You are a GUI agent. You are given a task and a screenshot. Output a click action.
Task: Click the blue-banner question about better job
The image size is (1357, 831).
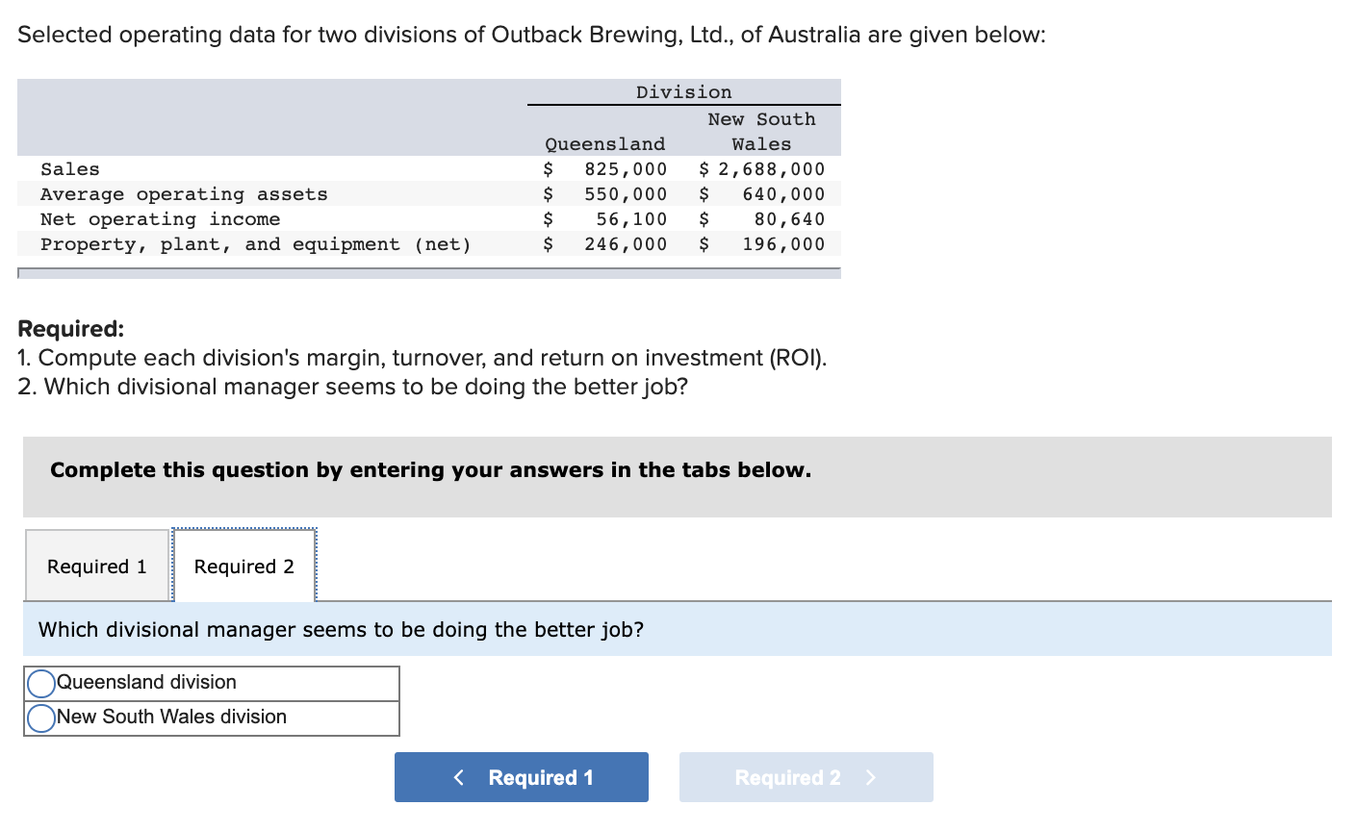coord(342,630)
